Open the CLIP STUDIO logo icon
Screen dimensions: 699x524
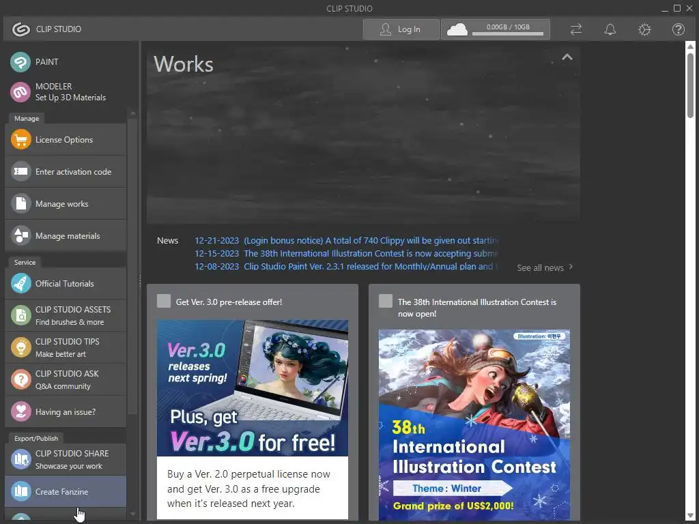pyautogui.click(x=20, y=29)
